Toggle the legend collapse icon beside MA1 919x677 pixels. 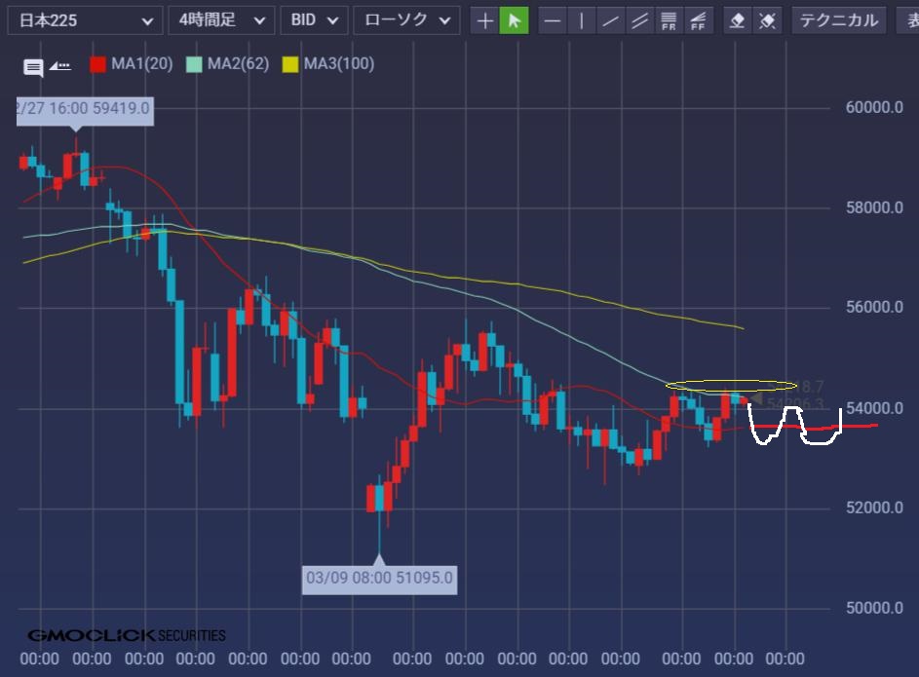point(60,66)
